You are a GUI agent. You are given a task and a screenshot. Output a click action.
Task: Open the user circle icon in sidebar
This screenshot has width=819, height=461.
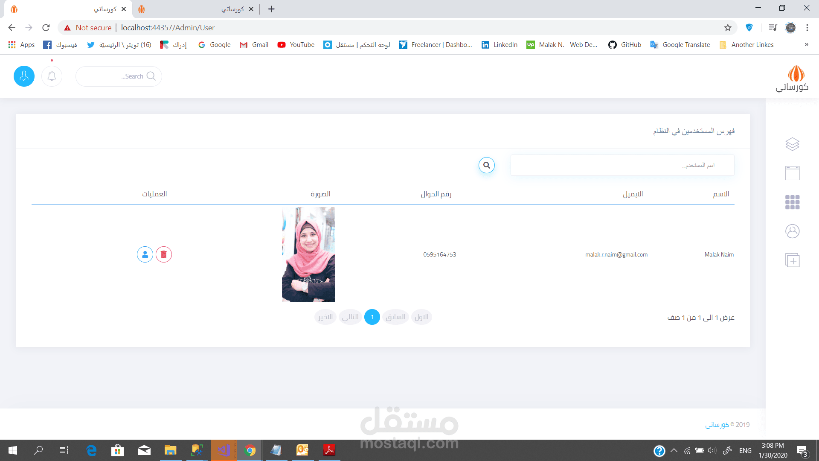792,231
